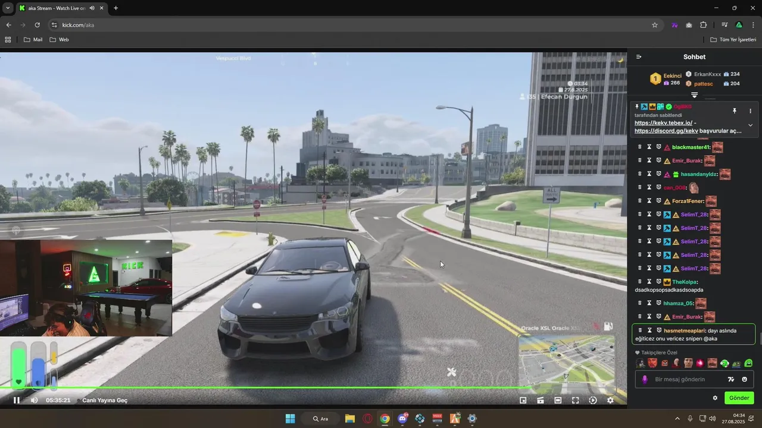Mute the tab via speaker icon
Screen dimensions: 762x428
click(x=92, y=8)
